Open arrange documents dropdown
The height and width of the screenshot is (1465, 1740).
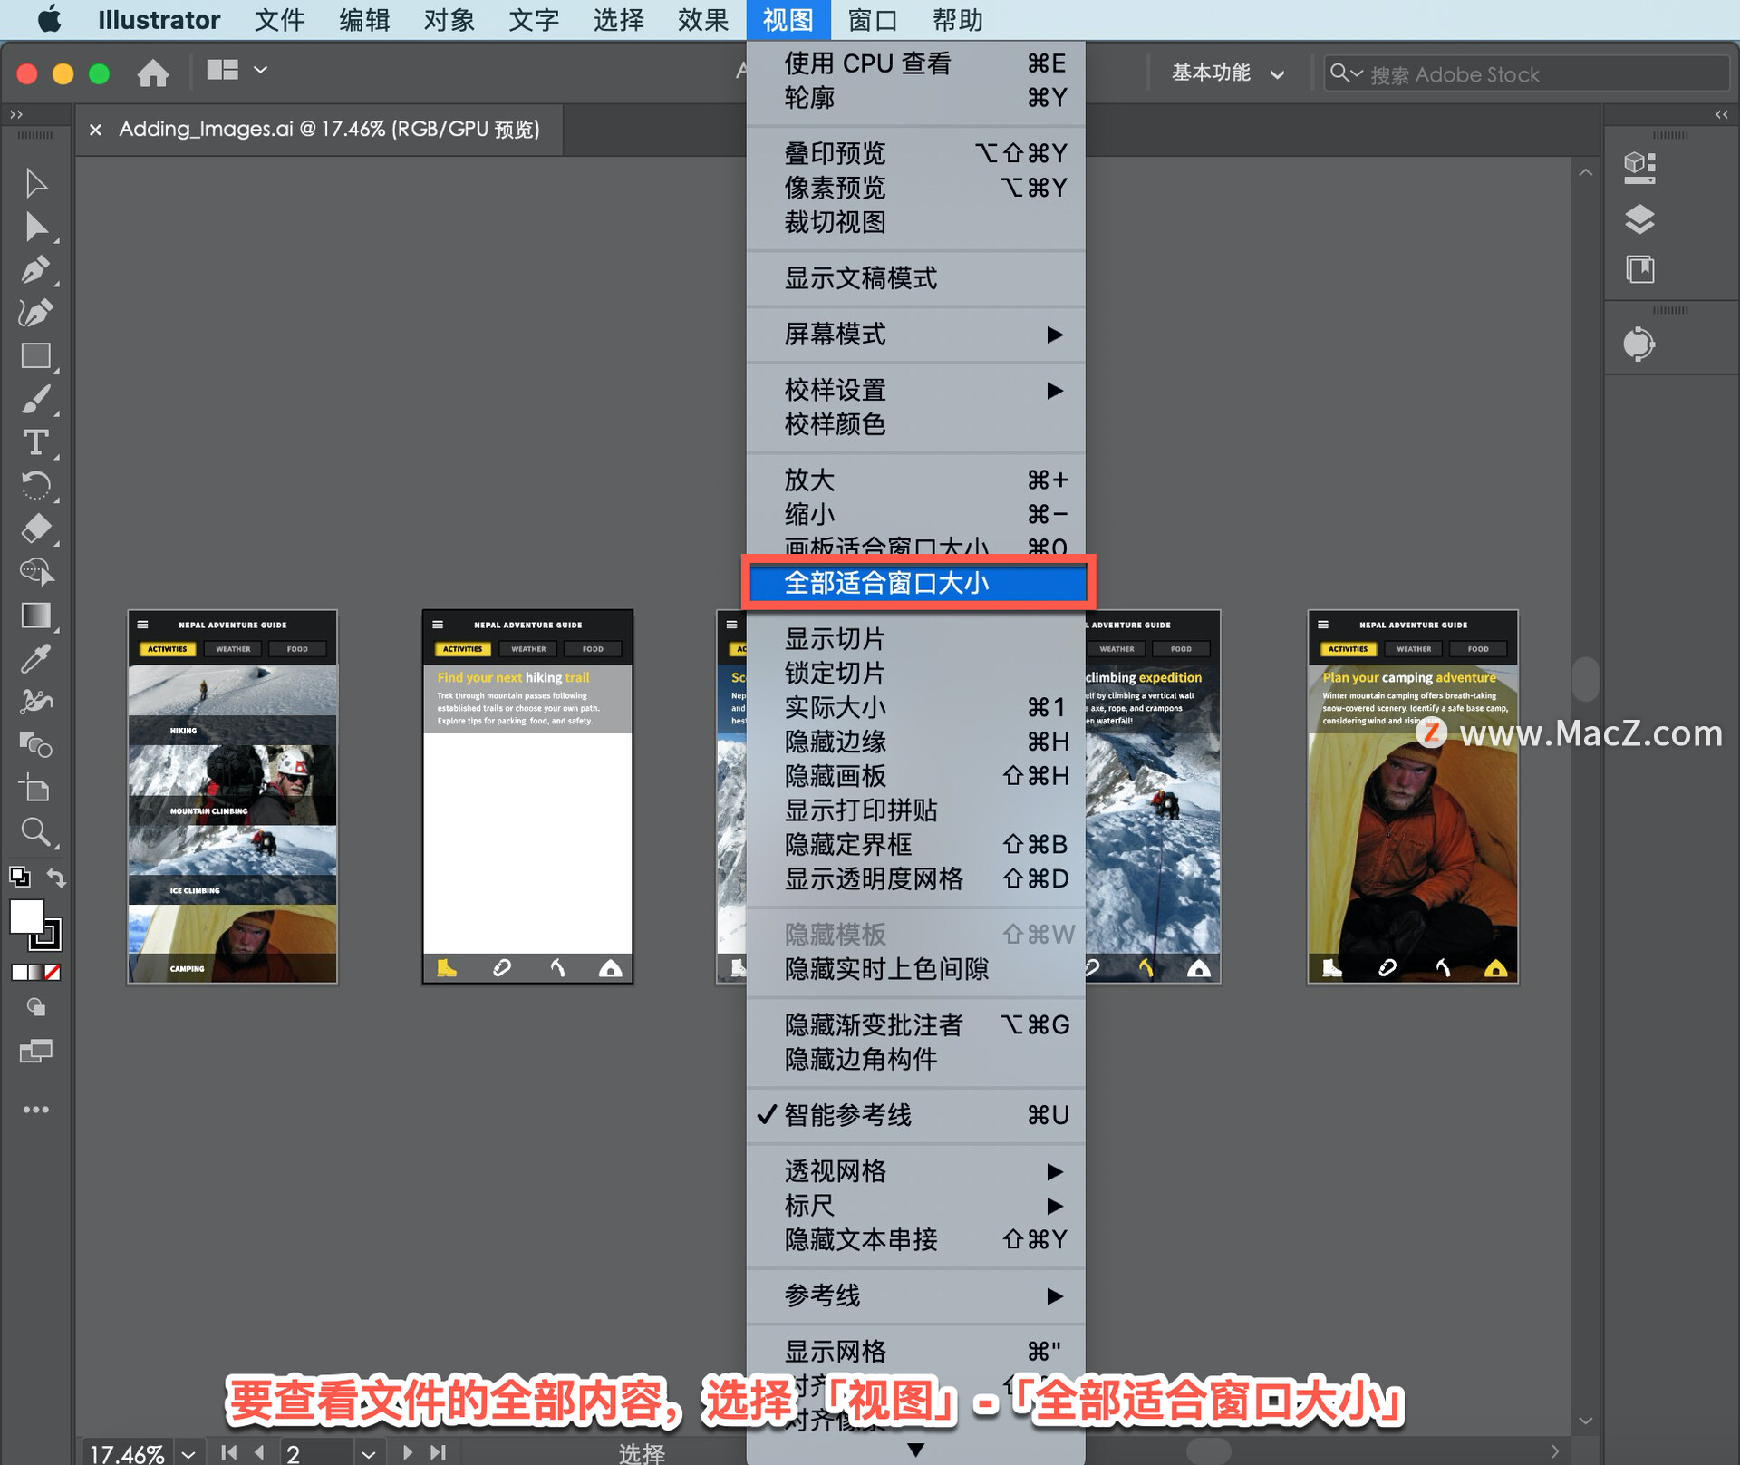click(237, 70)
